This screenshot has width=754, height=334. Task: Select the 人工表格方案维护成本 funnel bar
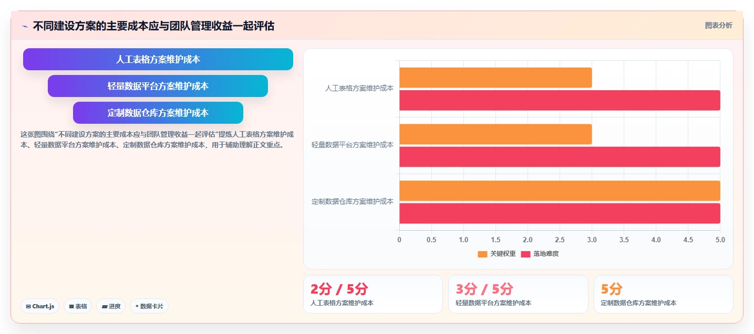[158, 59]
